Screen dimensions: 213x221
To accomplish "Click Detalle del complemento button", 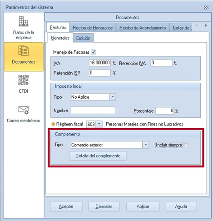I will click(x=98, y=156).
